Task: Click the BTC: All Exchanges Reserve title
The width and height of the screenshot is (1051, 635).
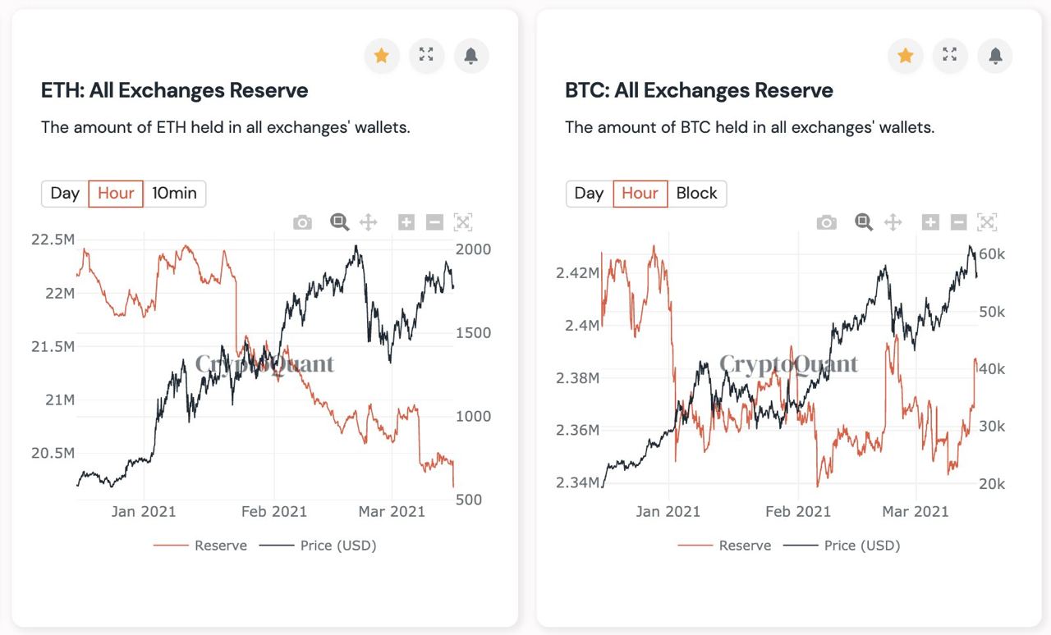Action: click(699, 90)
